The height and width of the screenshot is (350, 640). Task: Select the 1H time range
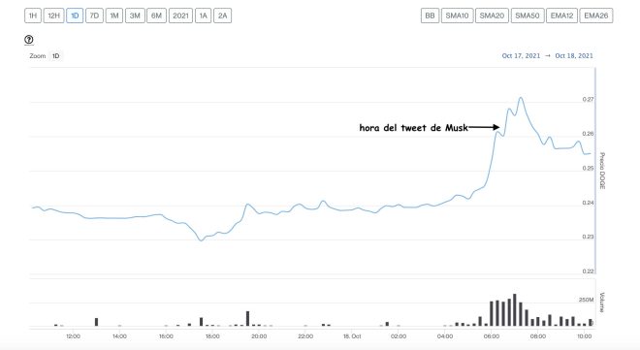(x=33, y=16)
